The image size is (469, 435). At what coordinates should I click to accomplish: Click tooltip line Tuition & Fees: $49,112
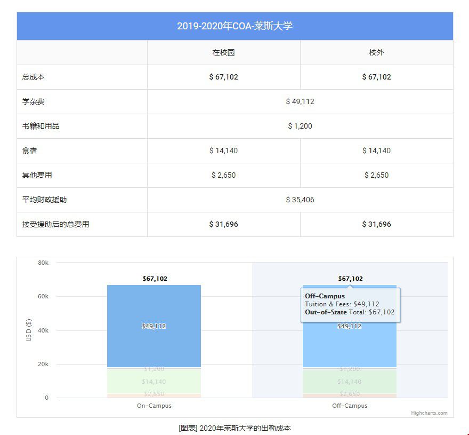(x=342, y=304)
